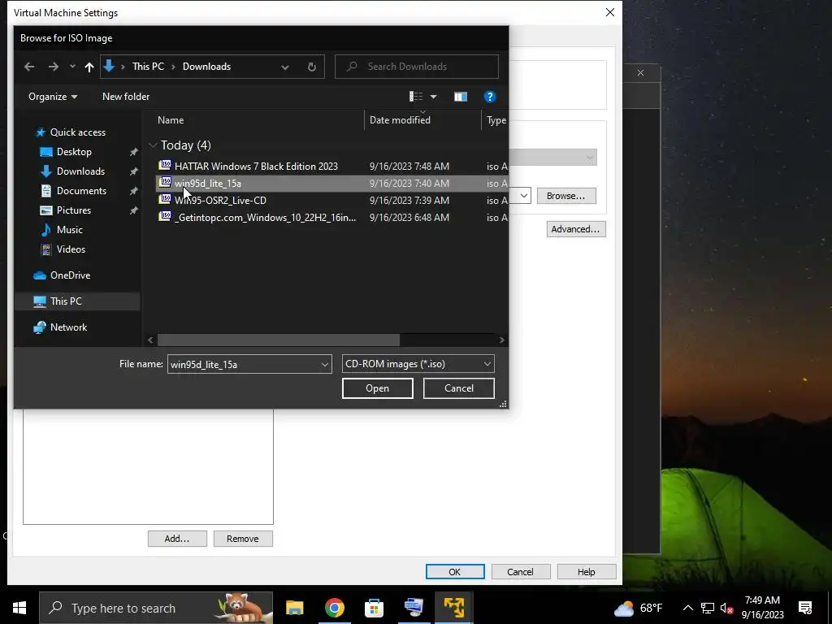
Task: Select Downloads in the address breadcrumb
Action: coord(206,67)
